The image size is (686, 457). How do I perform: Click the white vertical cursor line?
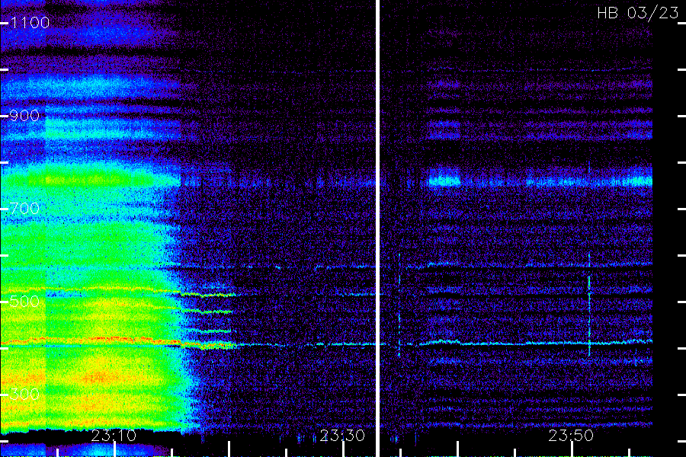pos(377,228)
